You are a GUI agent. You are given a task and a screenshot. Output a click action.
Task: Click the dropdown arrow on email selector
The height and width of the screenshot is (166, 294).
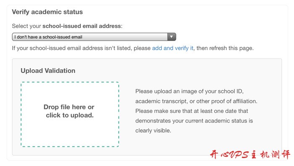[171, 37]
